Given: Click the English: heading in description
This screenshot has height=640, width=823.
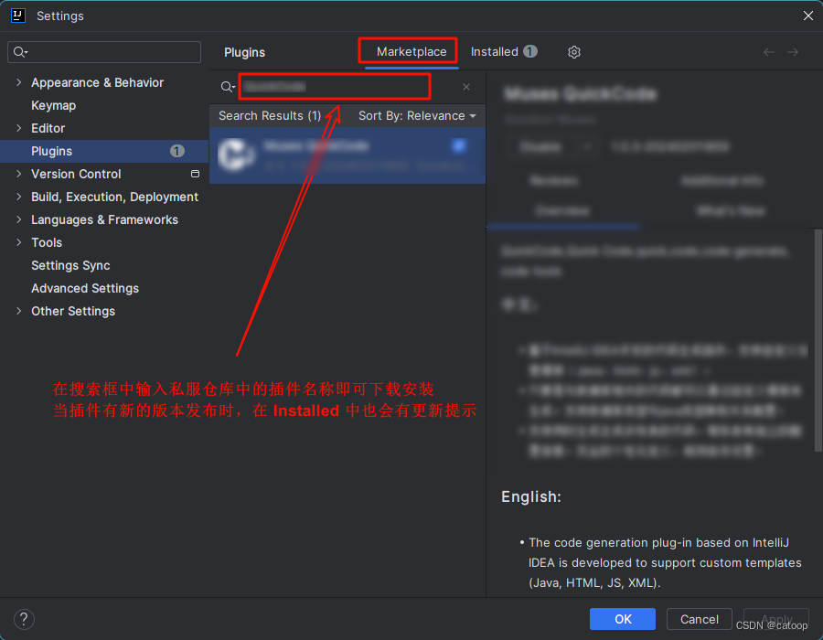Looking at the screenshot, I should (531, 496).
